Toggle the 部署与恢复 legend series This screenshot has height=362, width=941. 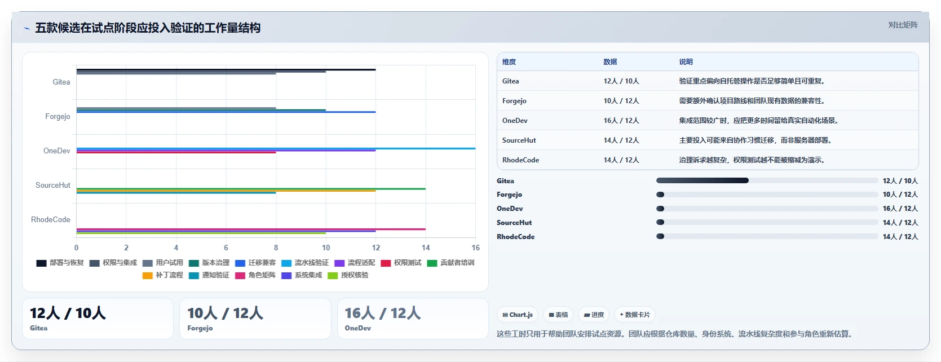tap(60, 263)
